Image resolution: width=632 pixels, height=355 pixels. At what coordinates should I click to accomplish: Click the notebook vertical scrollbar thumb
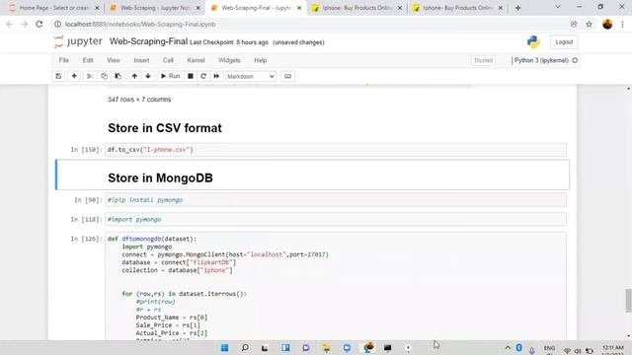pyautogui.click(x=628, y=300)
